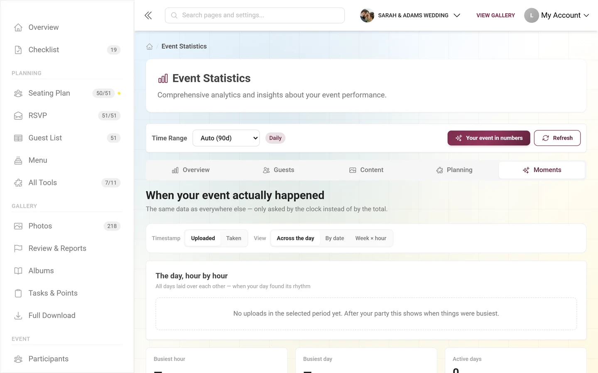
Task: Open the Guests statistics tab
Action: [x=278, y=170]
